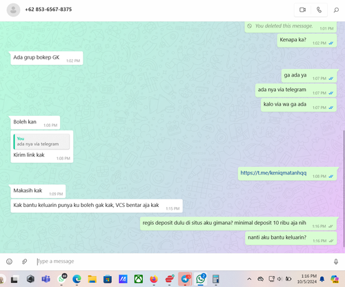The width and height of the screenshot is (345, 287).
Task: Select the message starting "regis deposit dulu"
Action: 238,224
